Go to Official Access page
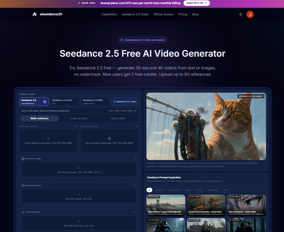The height and width of the screenshot is (232, 284). [x=163, y=14]
